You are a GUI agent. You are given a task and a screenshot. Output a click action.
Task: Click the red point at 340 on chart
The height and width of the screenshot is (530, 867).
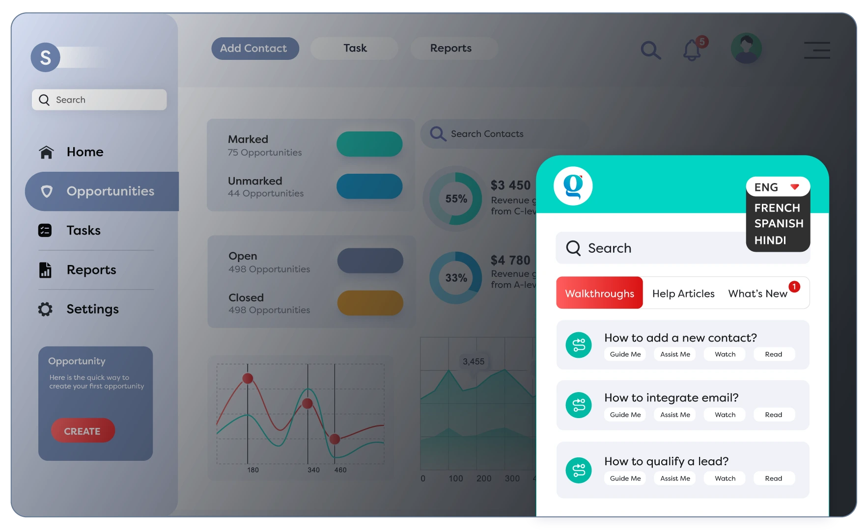308,403
